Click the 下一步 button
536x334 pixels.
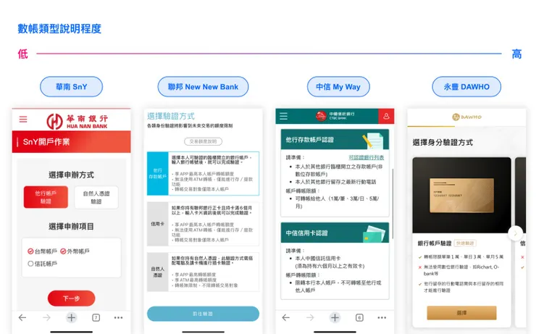point(72,298)
